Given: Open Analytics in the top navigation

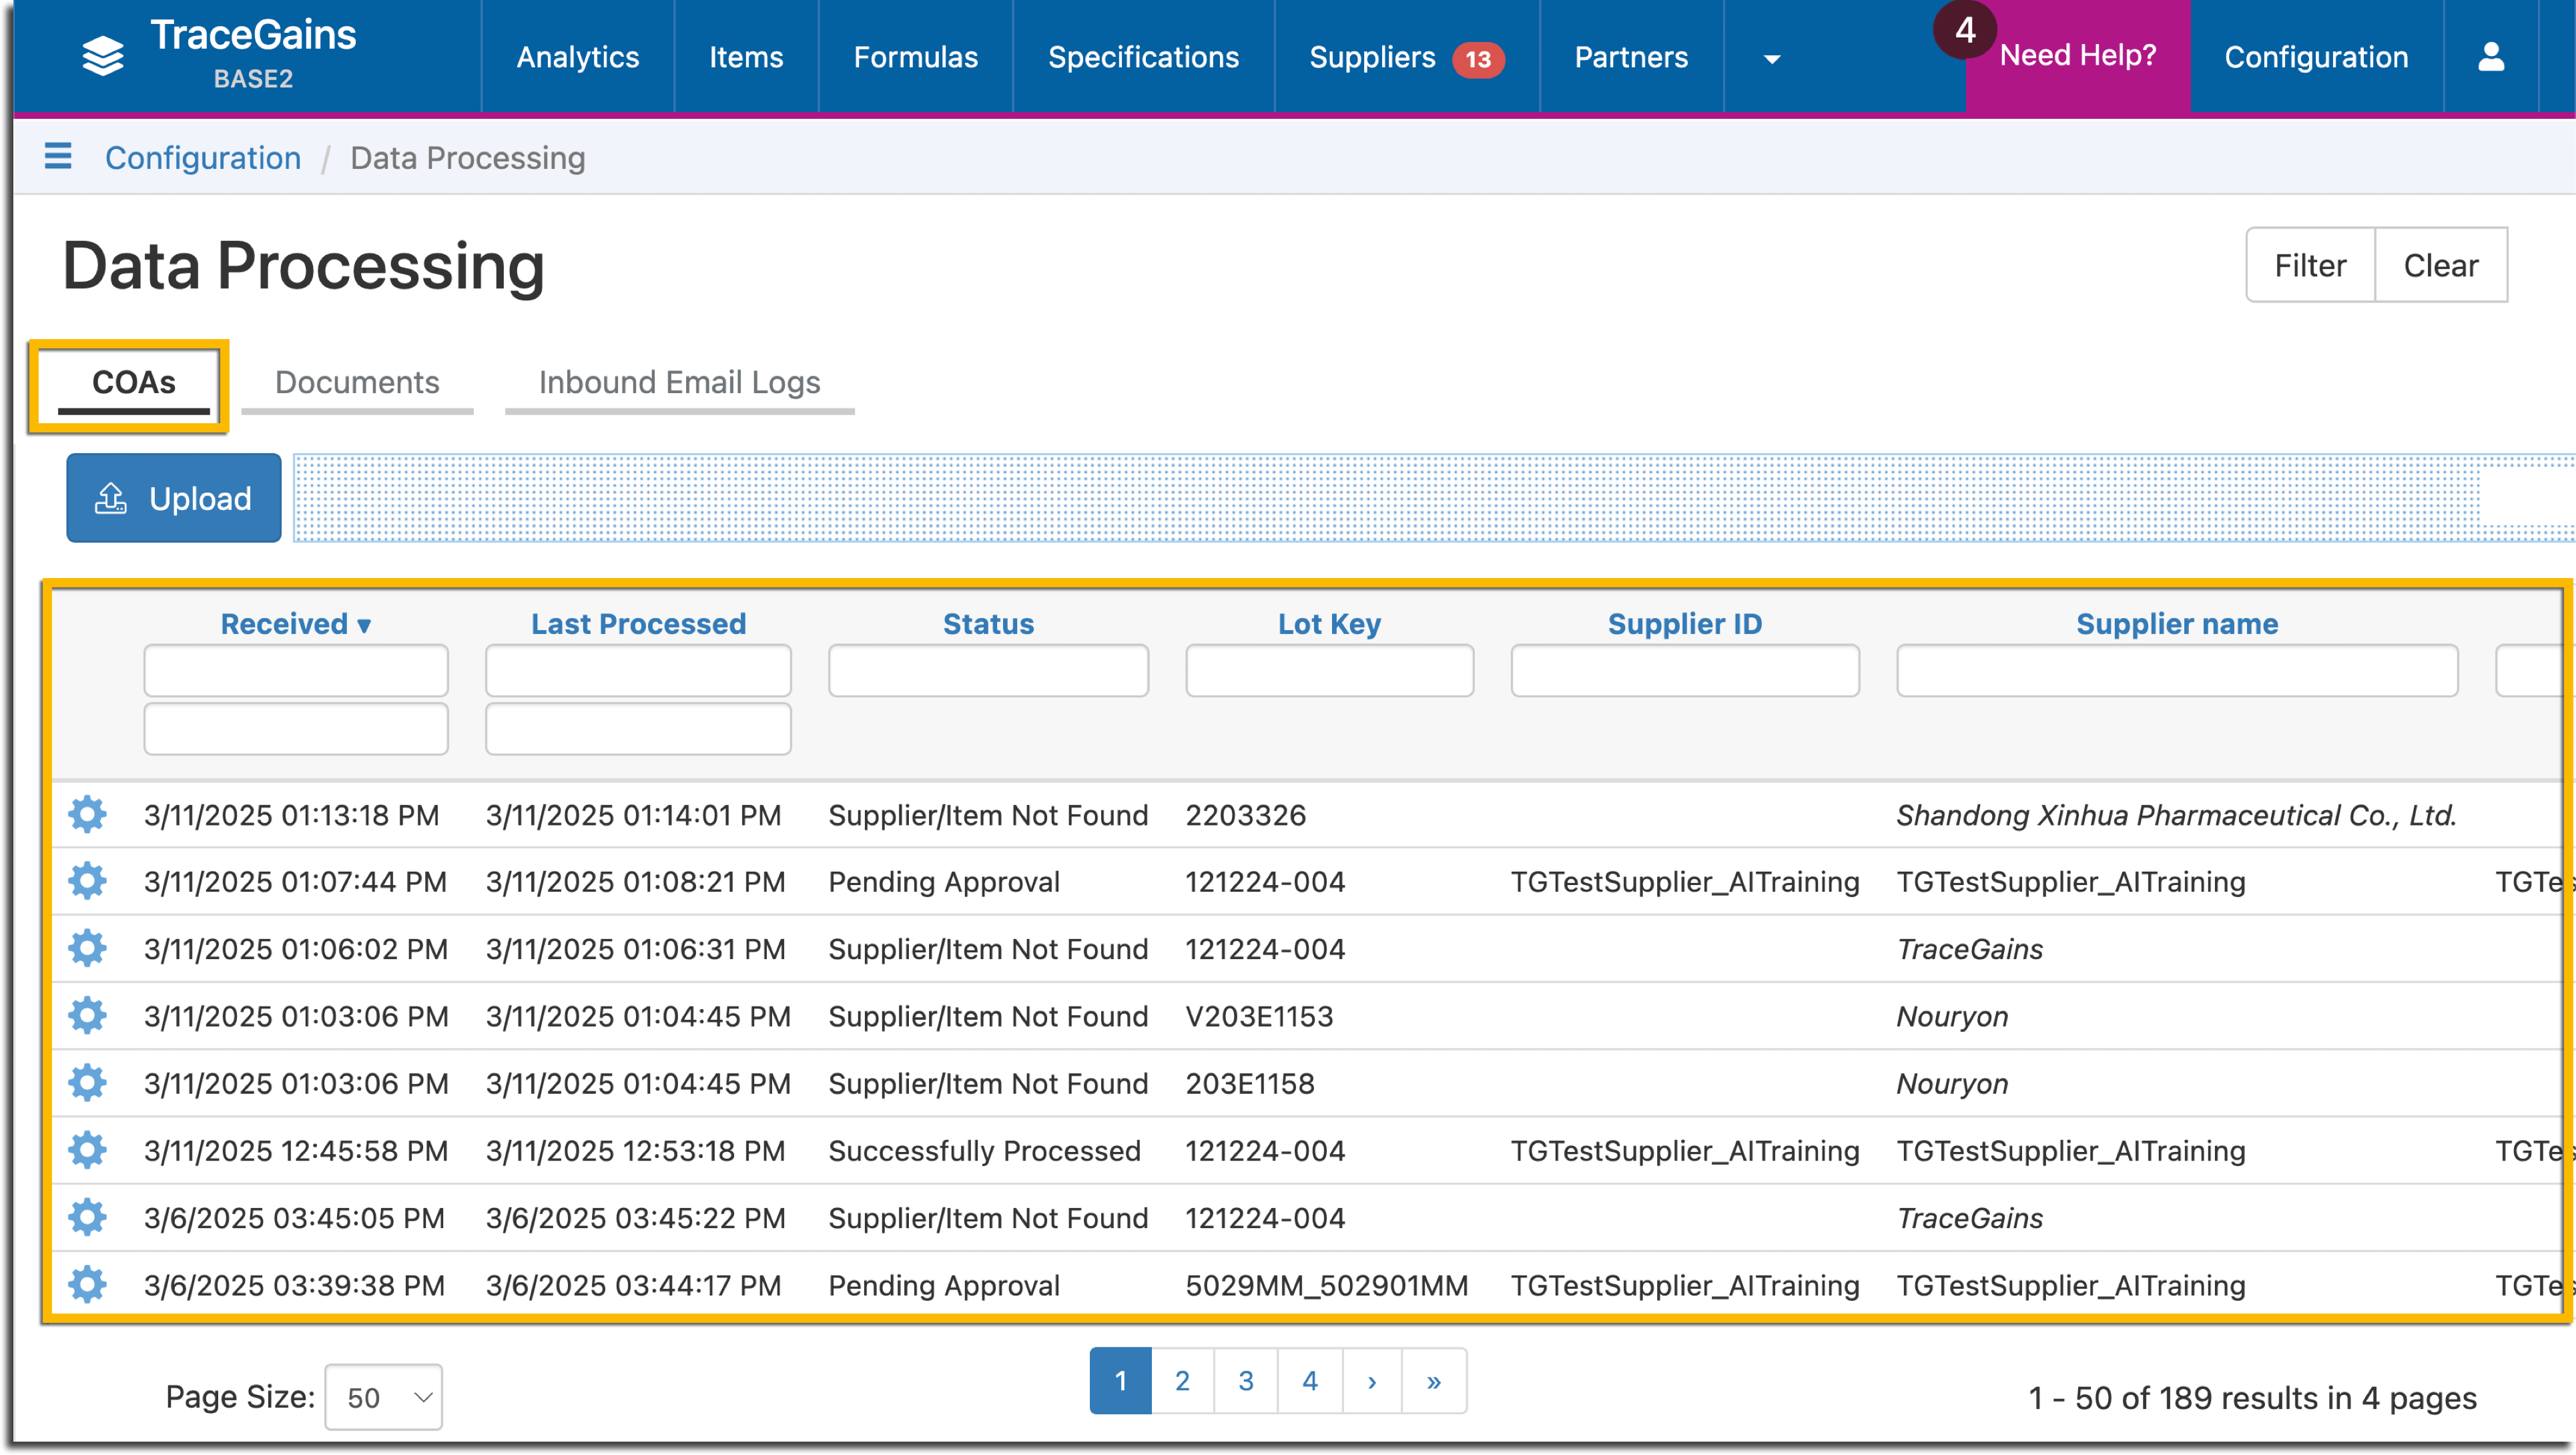Looking at the screenshot, I should (x=577, y=57).
